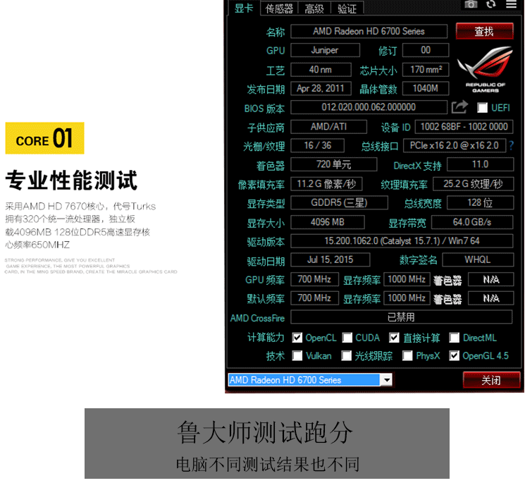This screenshot has height=483, width=525.
Task: Click the 170 mm² die size value
Action: coord(426,70)
